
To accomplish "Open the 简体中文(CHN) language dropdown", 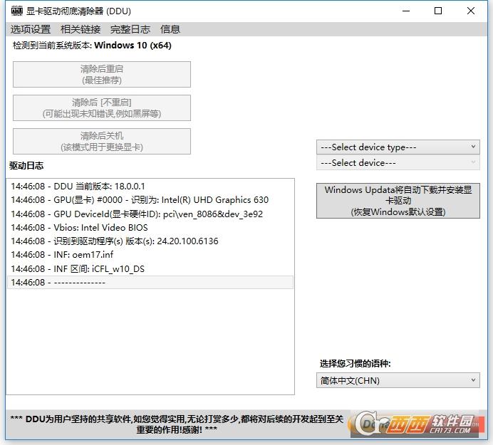I will click(x=398, y=380).
